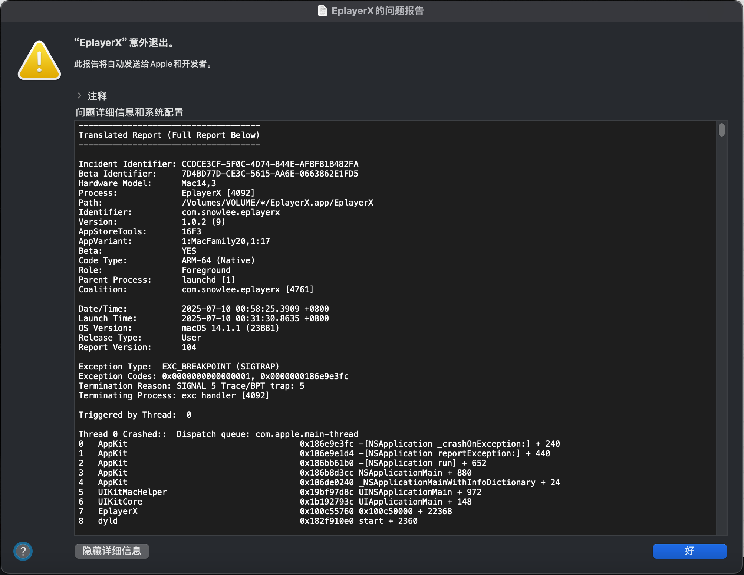Click the 问题详细信息和系统配置 section label

(130, 112)
